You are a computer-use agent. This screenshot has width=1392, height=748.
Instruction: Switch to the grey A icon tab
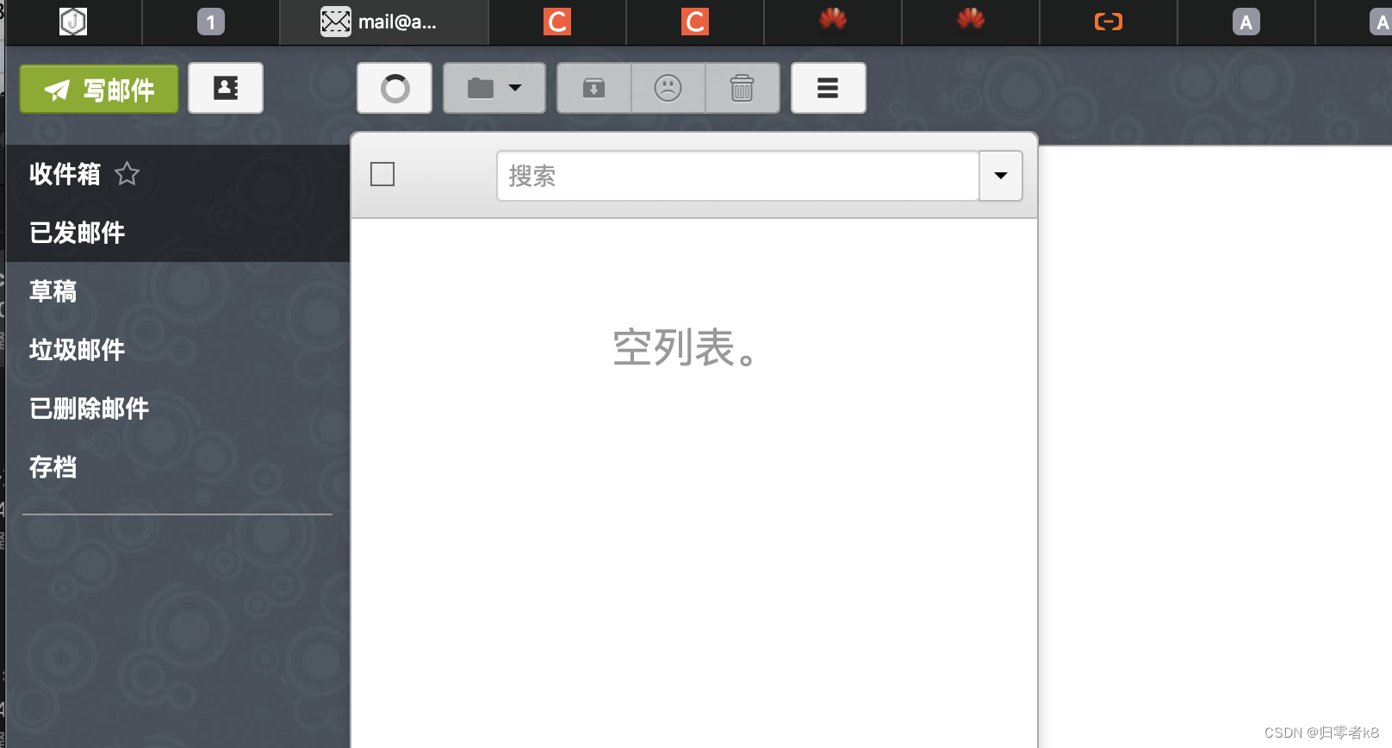coord(1246,22)
